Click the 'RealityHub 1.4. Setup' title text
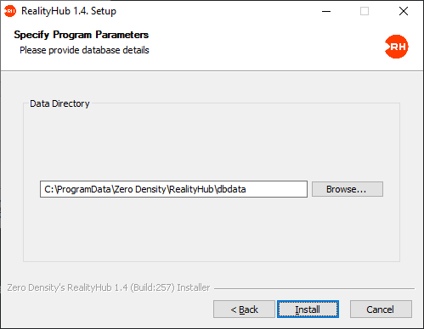Screen dimensions: 424x329 click(69, 11)
